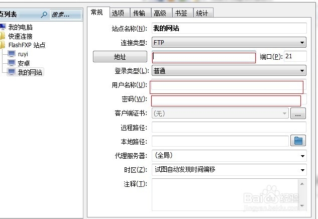Open the 连接类型 FTP dropdown
The image size is (318, 219).
[x=229, y=42]
